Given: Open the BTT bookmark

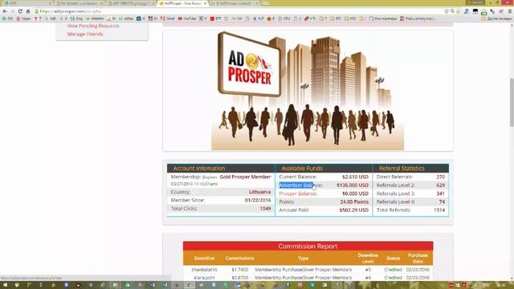Looking at the screenshot, I should (x=216, y=18).
